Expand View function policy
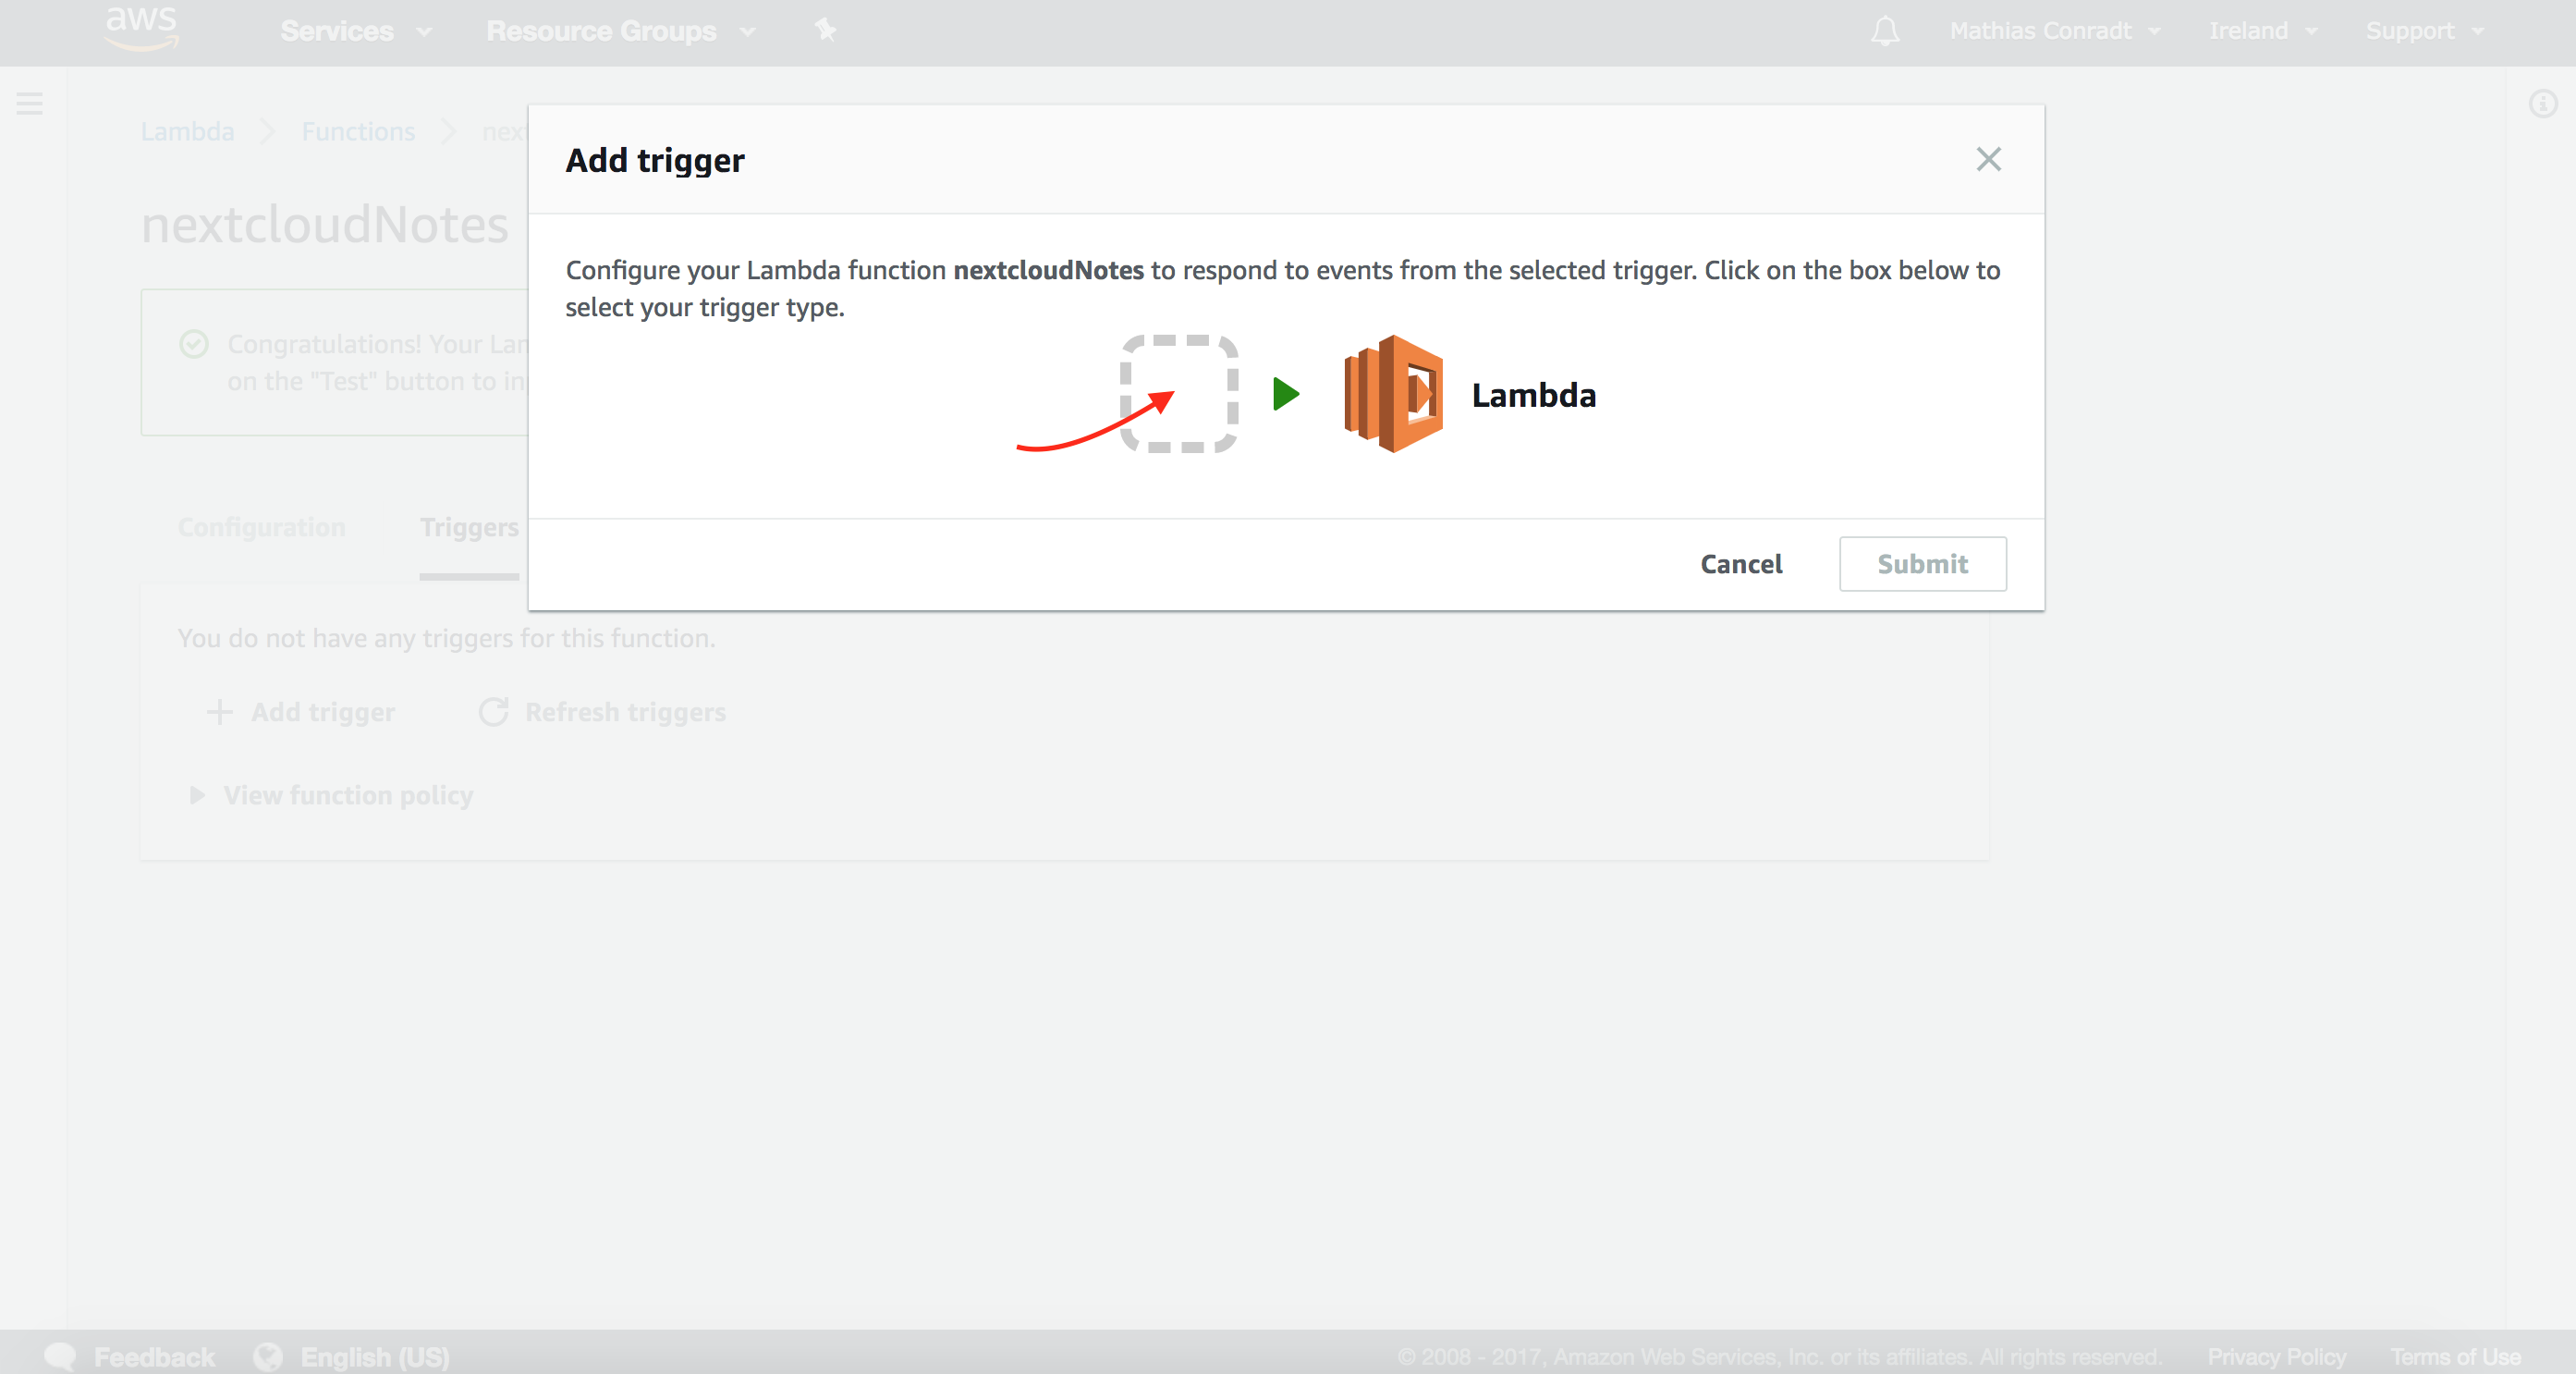Screen dimensions: 2576x1374 pos(331,794)
